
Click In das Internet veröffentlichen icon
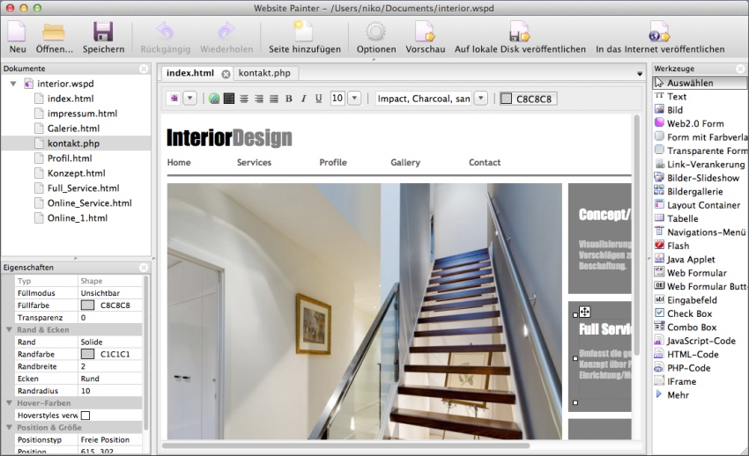pyautogui.click(x=659, y=33)
